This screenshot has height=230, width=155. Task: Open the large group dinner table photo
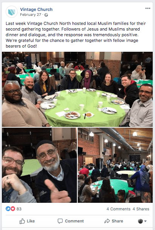pos(77,89)
